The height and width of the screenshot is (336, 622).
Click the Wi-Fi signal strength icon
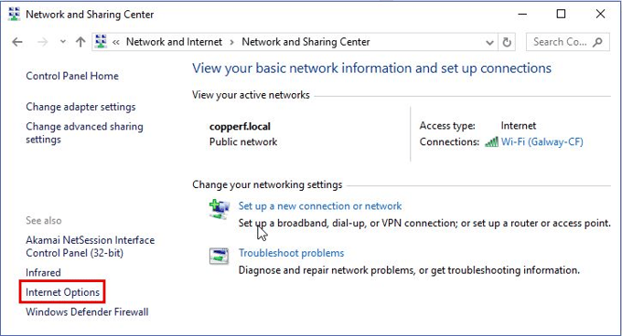(x=491, y=142)
